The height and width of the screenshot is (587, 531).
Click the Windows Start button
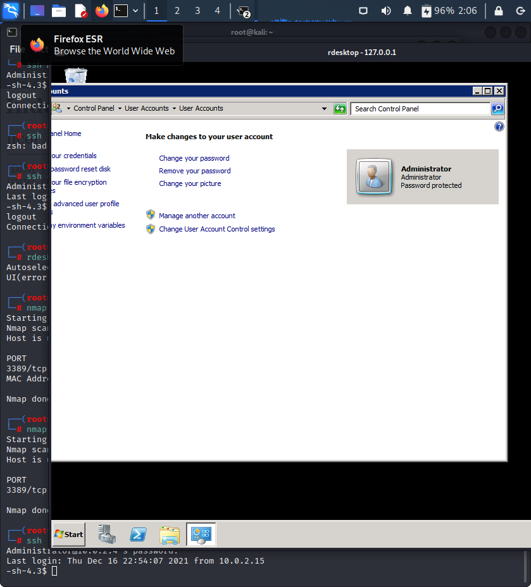click(x=68, y=534)
